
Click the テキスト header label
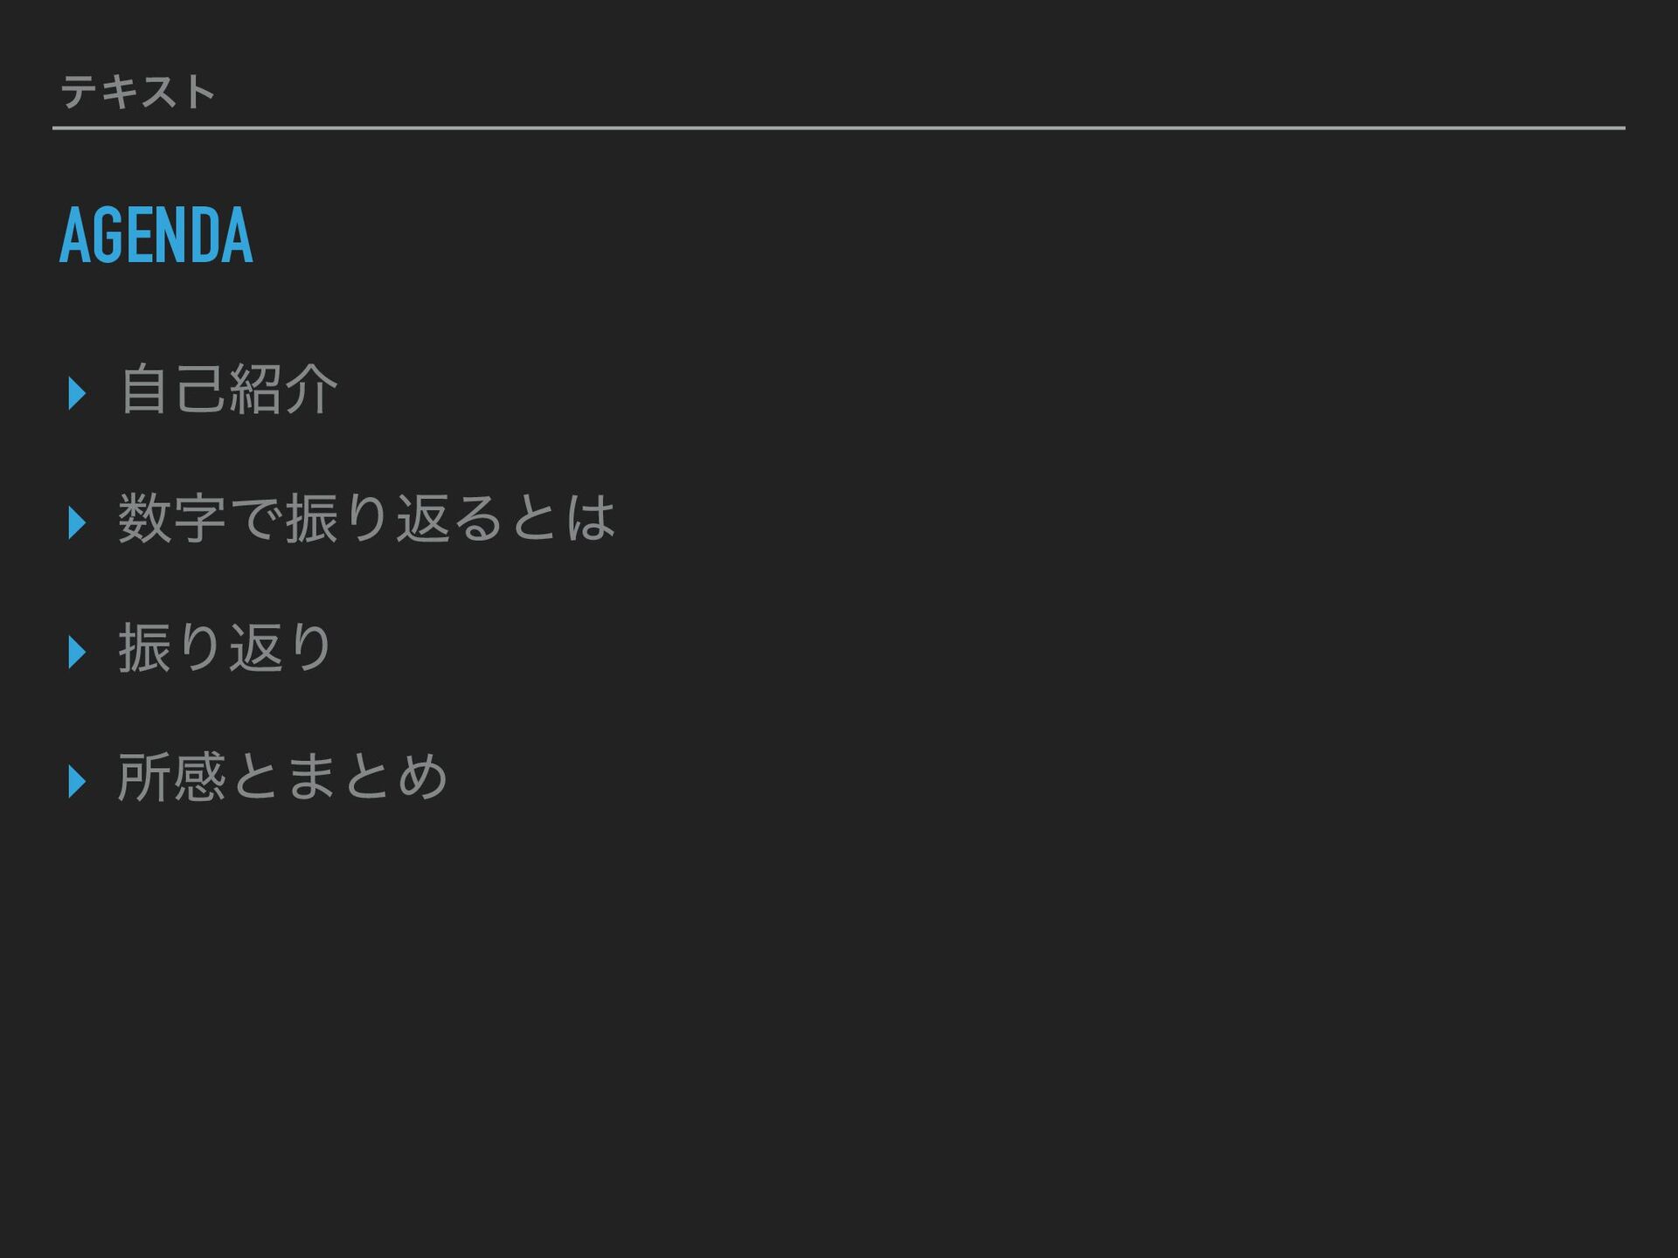tap(138, 92)
